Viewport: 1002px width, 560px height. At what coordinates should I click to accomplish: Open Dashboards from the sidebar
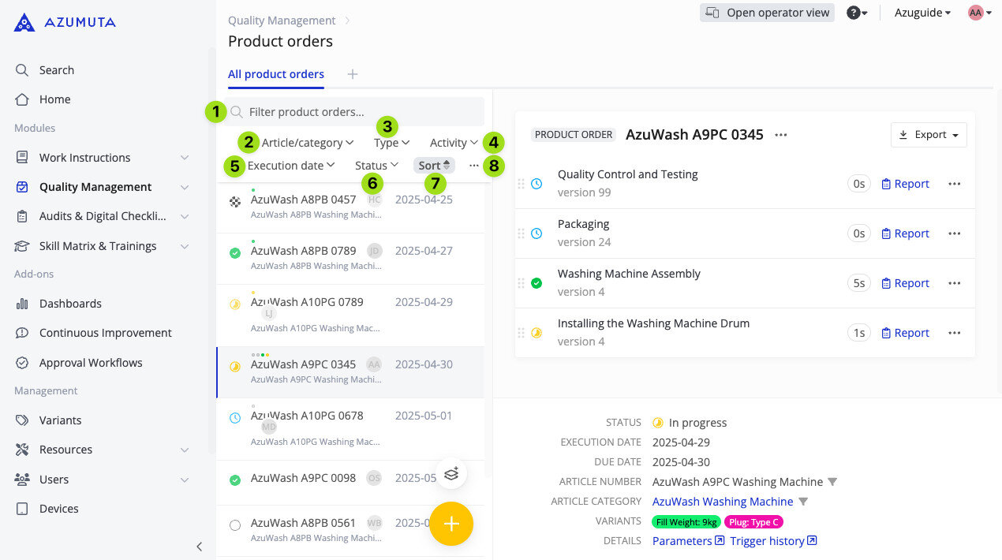tap(70, 304)
